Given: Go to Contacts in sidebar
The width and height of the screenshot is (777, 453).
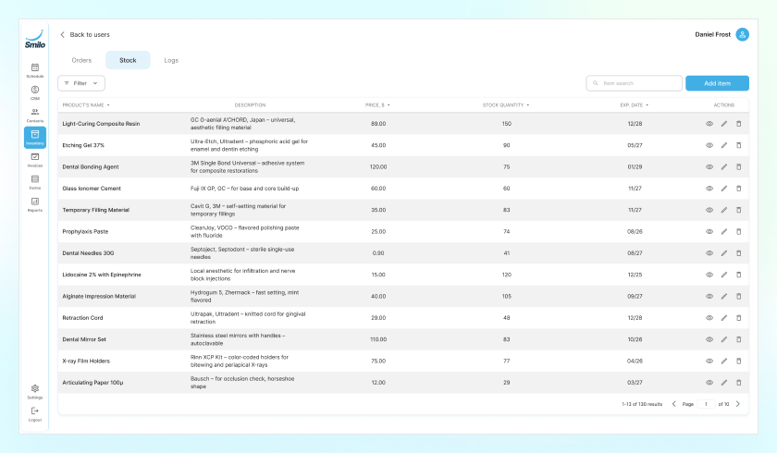Looking at the screenshot, I should (35, 115).
